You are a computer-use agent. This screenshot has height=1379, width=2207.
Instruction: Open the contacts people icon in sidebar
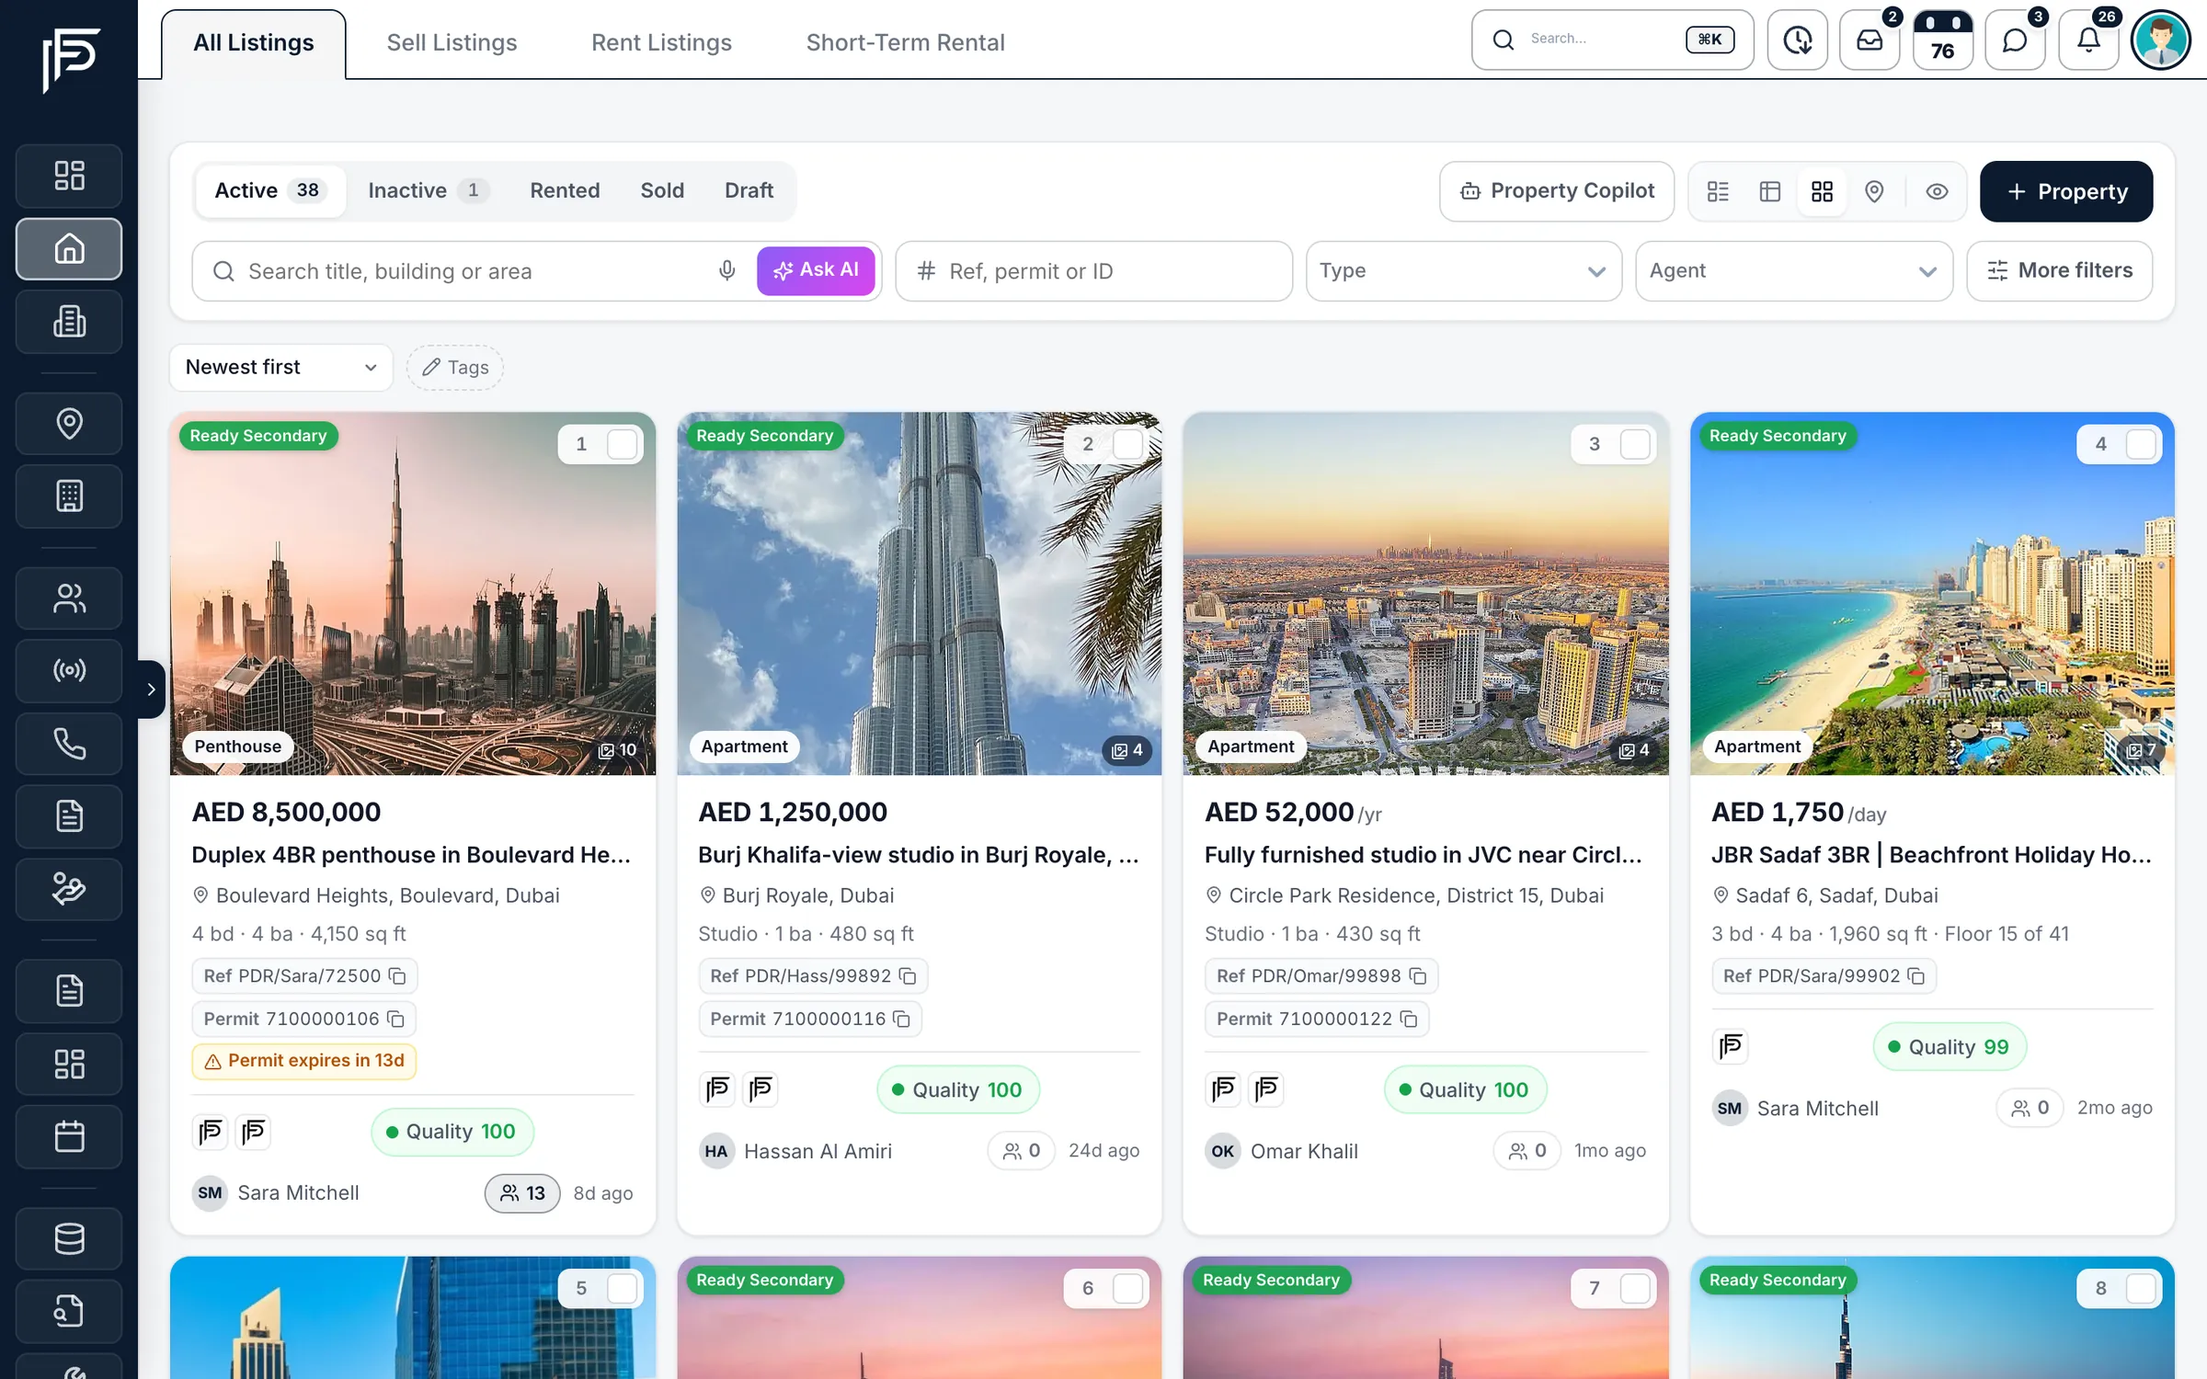tap(69, 598)
